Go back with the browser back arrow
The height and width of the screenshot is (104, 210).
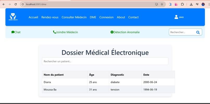[4, 4]
